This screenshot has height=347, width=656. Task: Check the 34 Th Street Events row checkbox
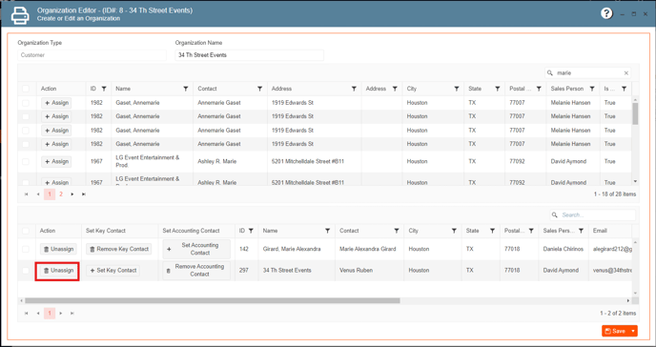pyautogui.click(x=26, y=271)
